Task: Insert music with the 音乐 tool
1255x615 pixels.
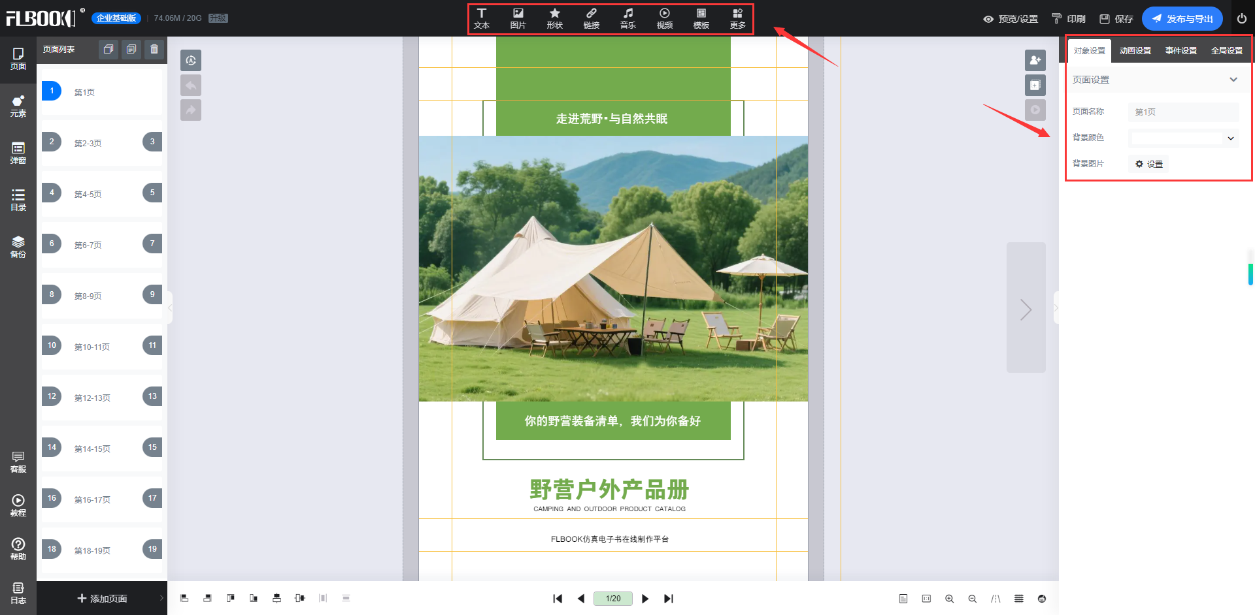Action: pyautogui.click(x=627, y=18)
